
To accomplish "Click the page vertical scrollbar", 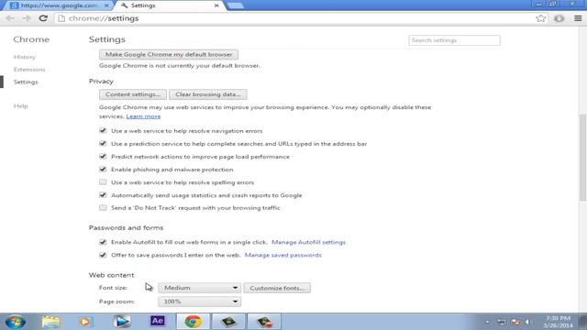I will 583,157.
